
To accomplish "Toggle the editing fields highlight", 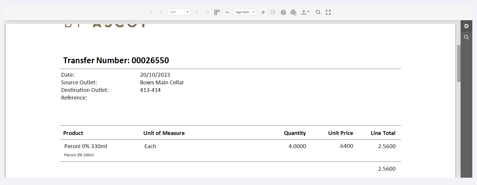I will coord(273,12).
